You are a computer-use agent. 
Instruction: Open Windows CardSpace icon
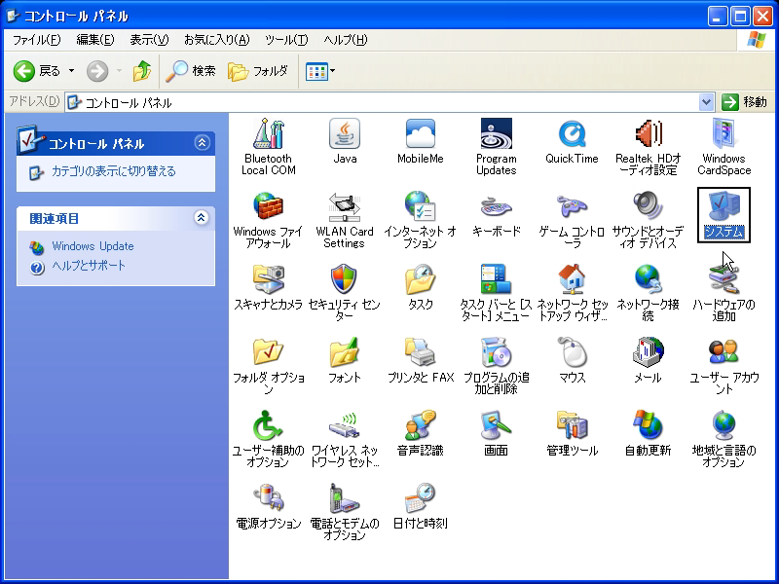pyautogui.click(x=723, y=134)
